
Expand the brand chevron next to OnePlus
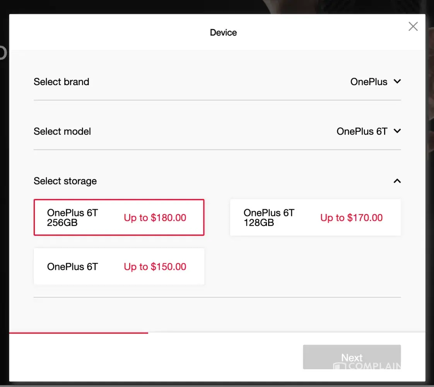[x=397, y=82]
